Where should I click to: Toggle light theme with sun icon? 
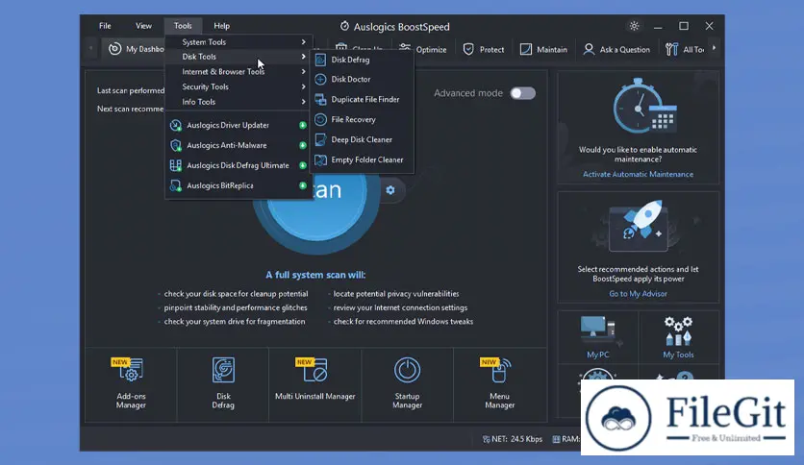coord(635,26)
